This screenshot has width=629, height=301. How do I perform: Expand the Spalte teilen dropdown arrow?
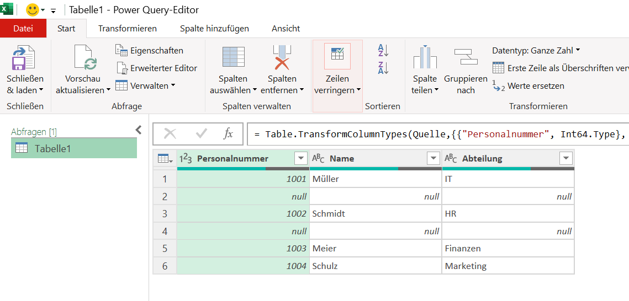pyautogui.click(x=436, y=90)
